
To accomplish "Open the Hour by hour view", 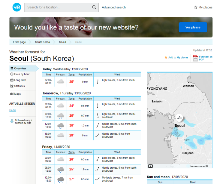I will coord(22,74).
